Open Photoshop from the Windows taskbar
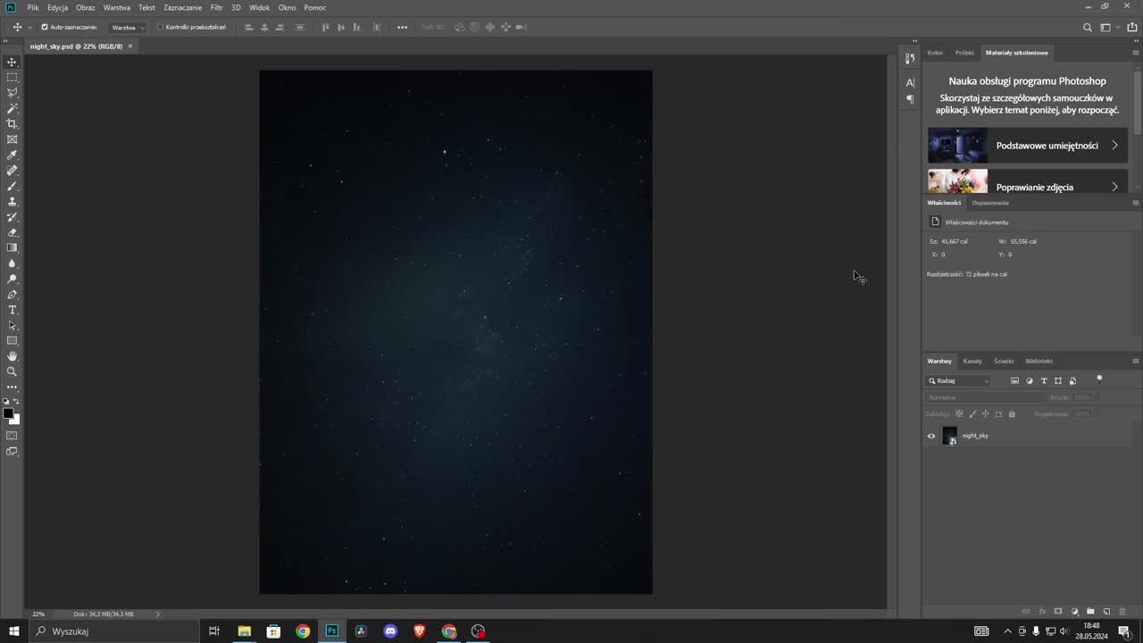1143x643 pixels. (x=331, y=630)
